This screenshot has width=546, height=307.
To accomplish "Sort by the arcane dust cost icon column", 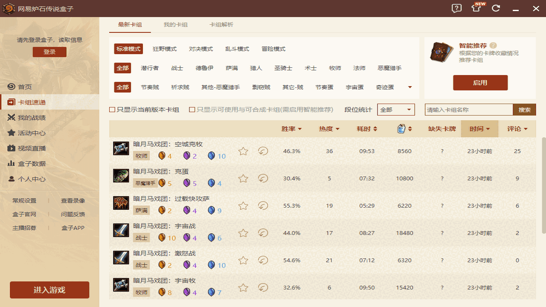I will coord(404,129).
